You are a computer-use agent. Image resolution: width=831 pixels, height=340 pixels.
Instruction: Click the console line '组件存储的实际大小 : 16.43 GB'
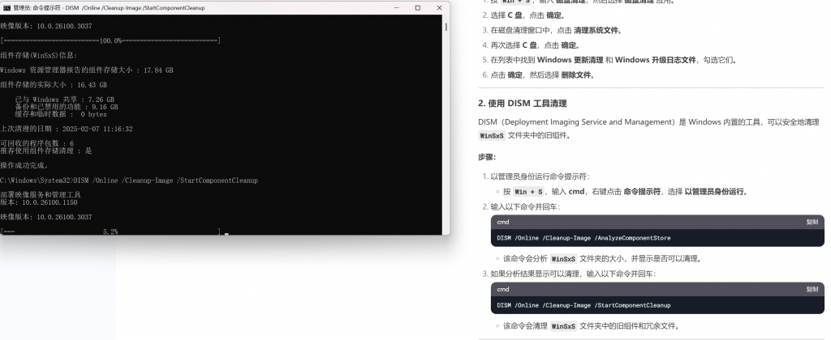[54, 85]
